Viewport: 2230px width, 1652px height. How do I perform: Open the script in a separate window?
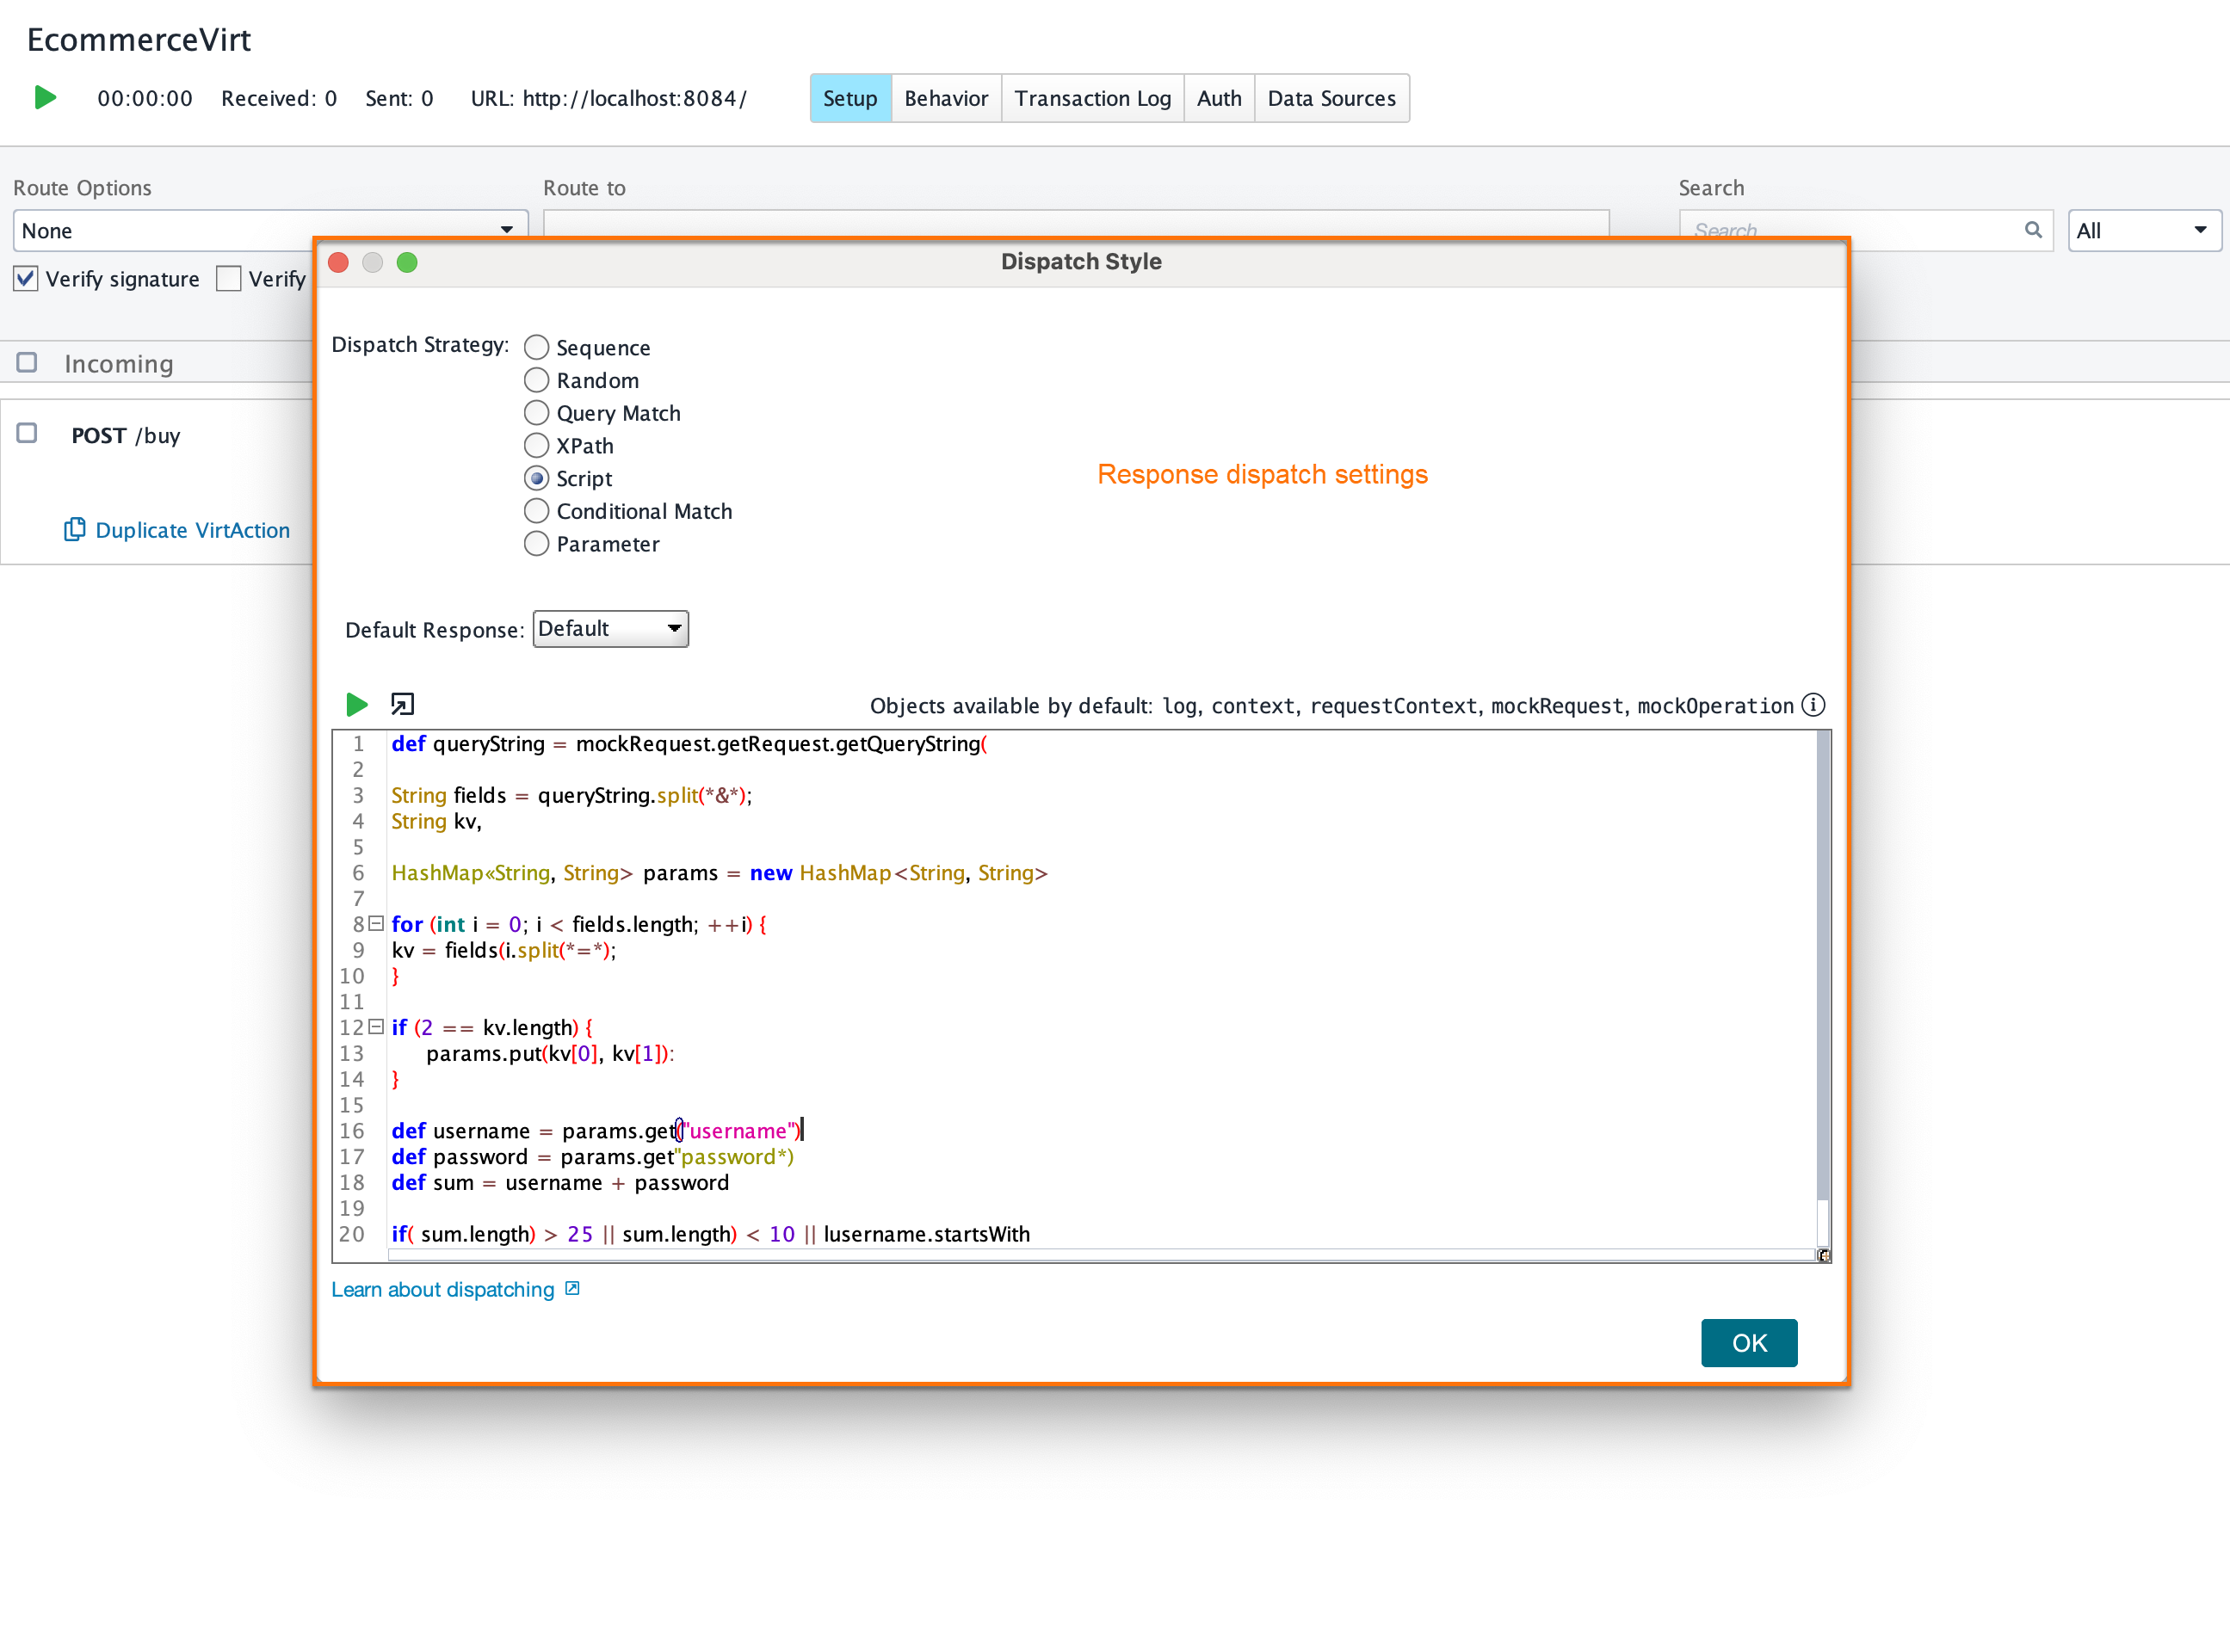pos(402,704)
